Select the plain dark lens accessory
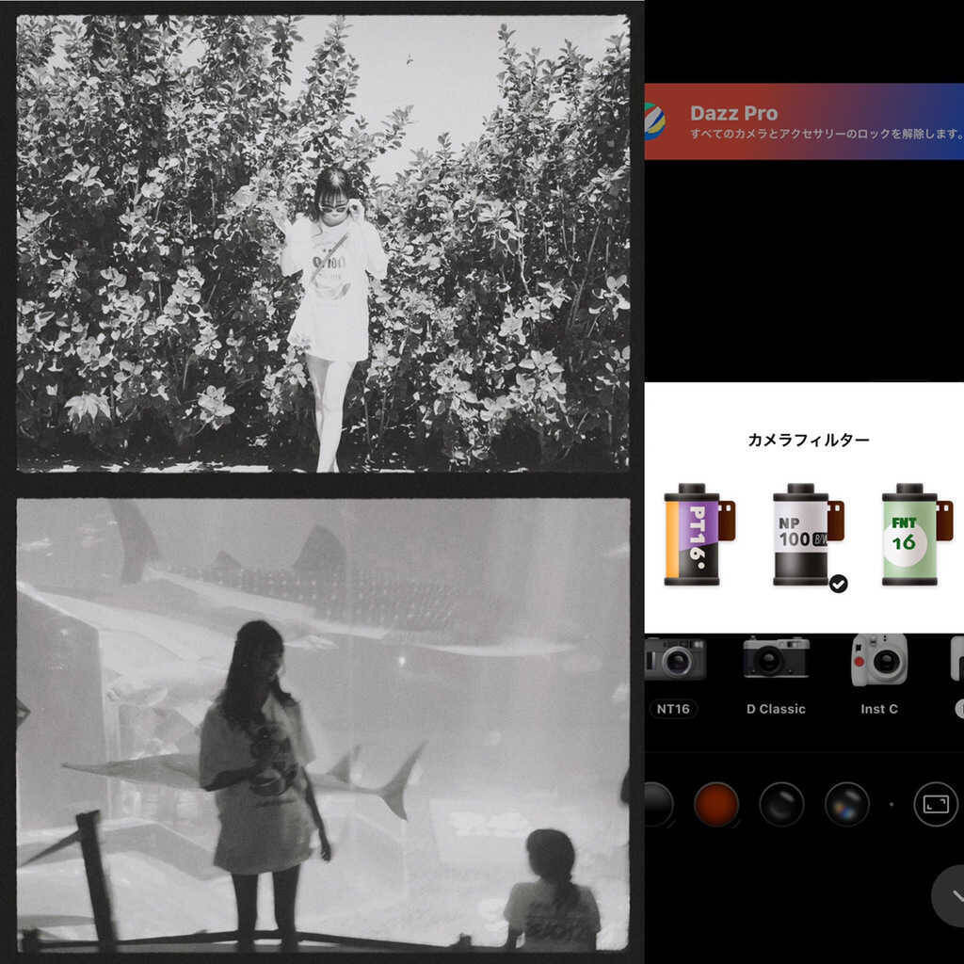The image size is (964, 964). tap(781, 804)
